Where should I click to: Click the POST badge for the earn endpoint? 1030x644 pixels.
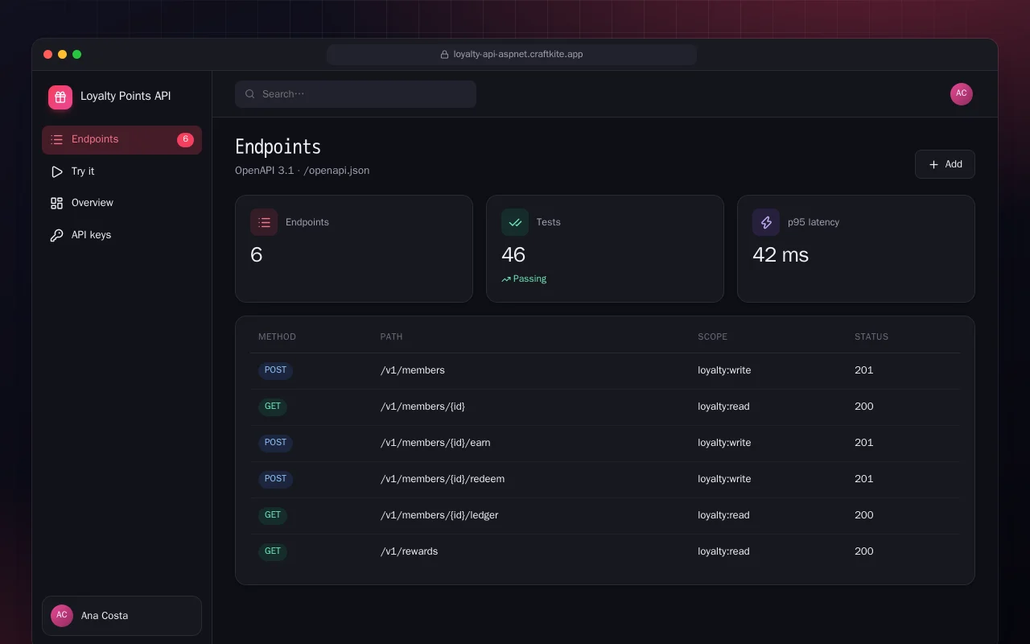275,443
